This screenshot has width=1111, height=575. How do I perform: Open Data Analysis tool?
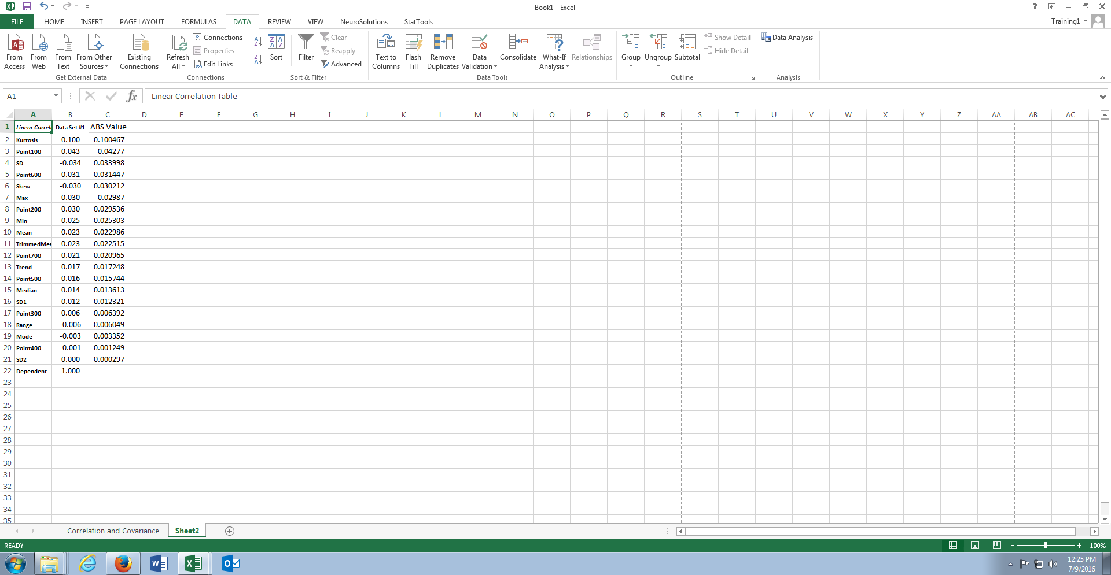click(x=788, y=38)
